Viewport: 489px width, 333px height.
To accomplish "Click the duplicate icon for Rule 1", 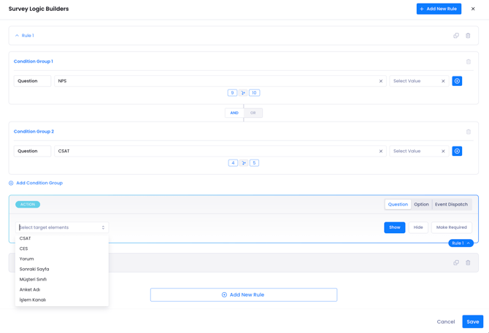I will pos(456,36).
